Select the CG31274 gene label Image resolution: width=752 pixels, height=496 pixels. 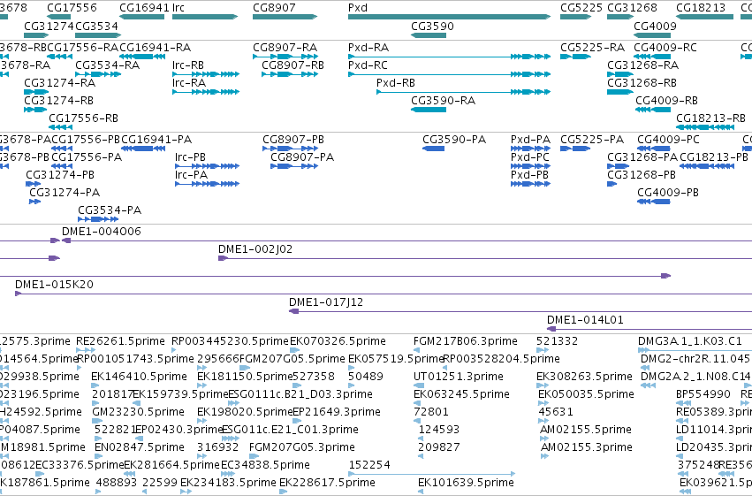pyautogui.click(x=49, y=26)
